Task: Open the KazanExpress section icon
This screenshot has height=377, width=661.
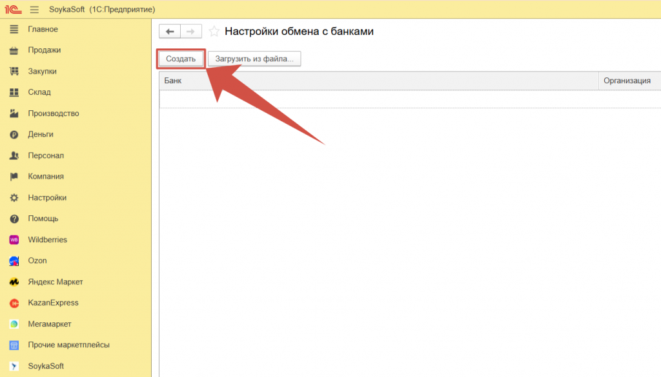Action: tap(14, 303)
